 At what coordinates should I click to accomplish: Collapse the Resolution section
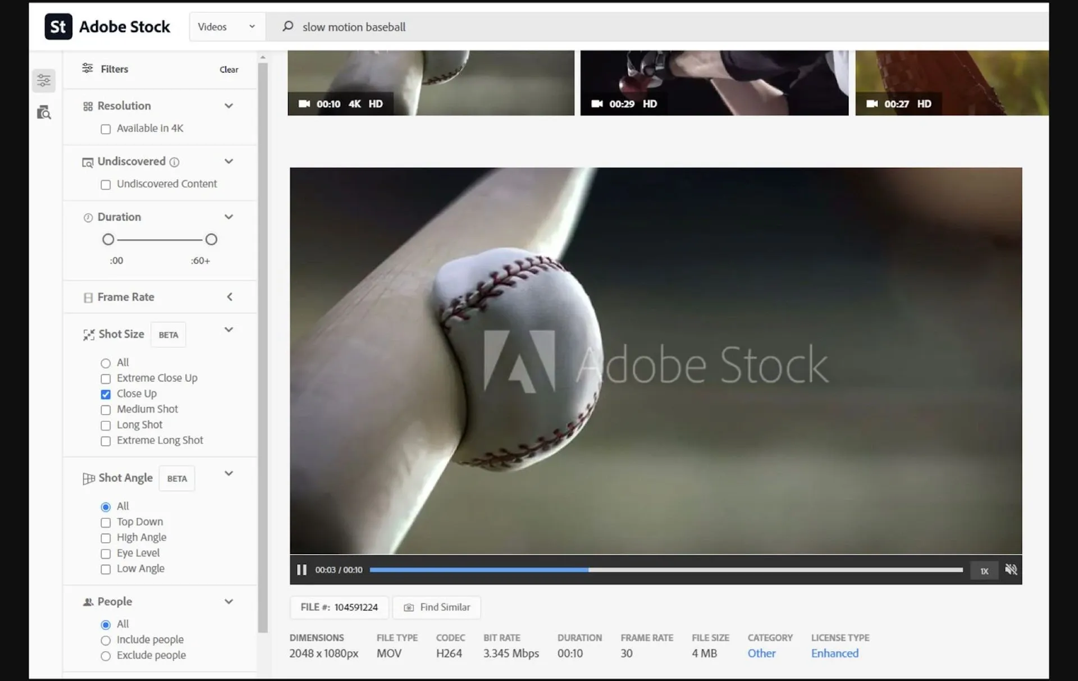(x=230, y=106)
